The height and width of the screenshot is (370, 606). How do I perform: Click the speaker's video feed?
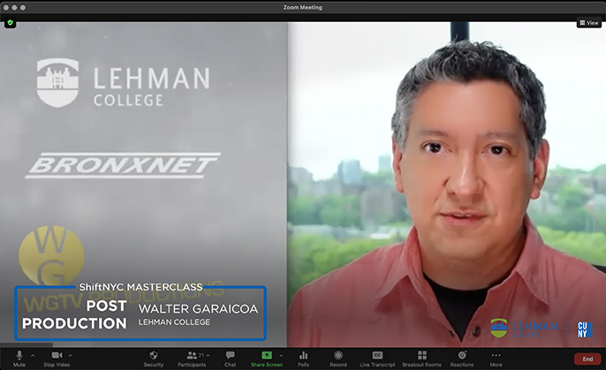pos(446,185)
